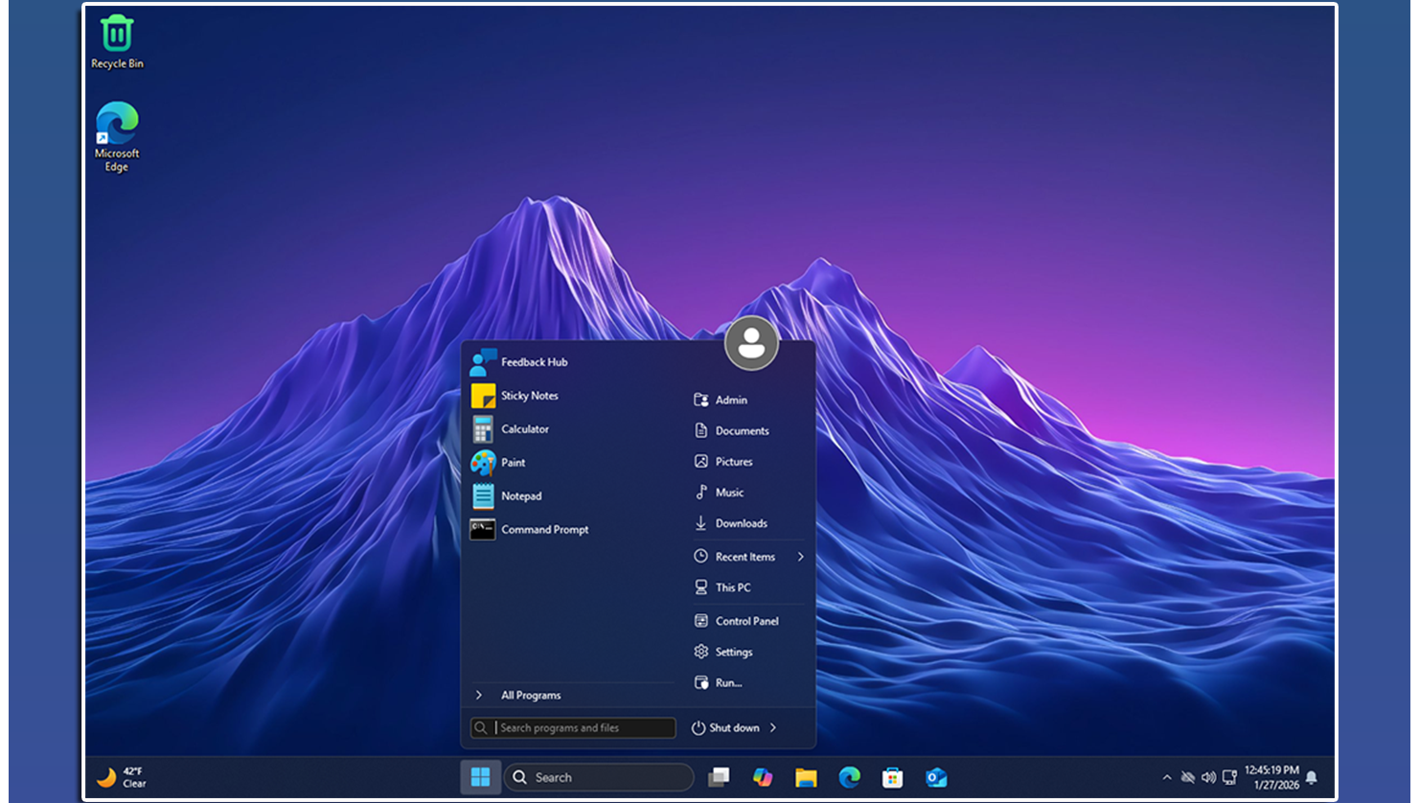The image size is (1420, 803).
Task: Click the Shut down button
Action: [x=726, y=728]
